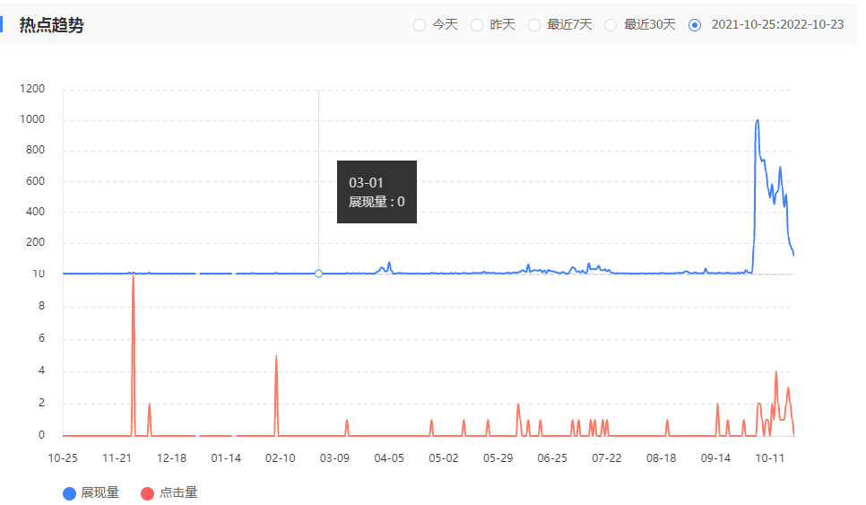Click the 06-25 x-axis date label
The height and width of the screenshot is (505, 866).
point(552,458)
